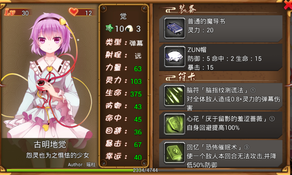Select 回忆「恐怖催眠术」spell card row
292x175 pixels.
tap(221, 154)
